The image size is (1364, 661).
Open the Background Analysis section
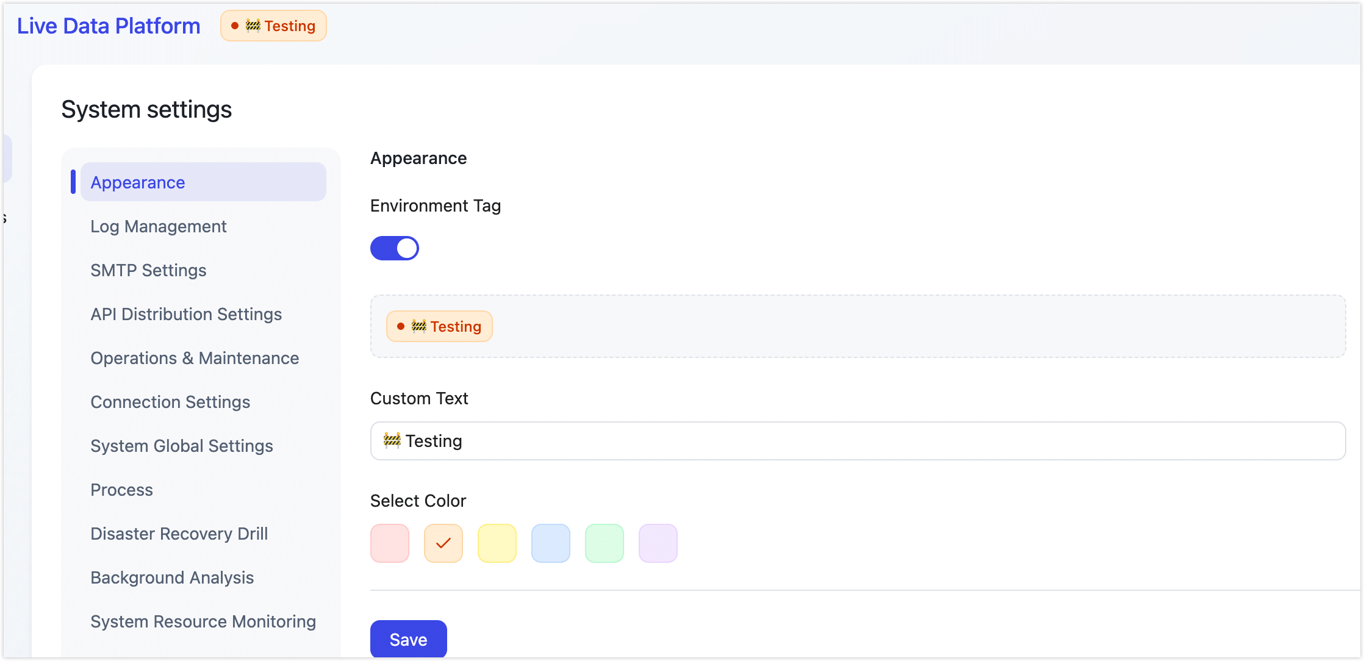point(172,577)
